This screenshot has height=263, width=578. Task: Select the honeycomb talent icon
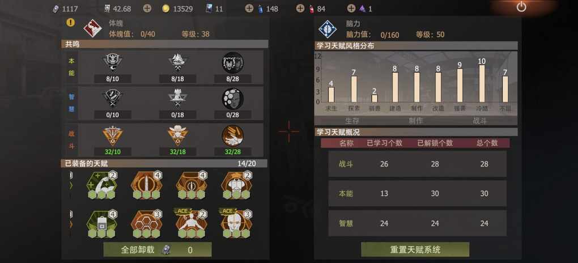(x=147, y=223)
